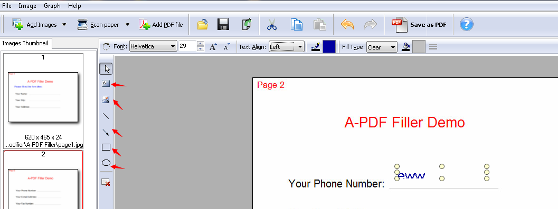This screenshot has width=558, height=209.
Task: Click the cut scissors icon
Action: pos(272,25)
